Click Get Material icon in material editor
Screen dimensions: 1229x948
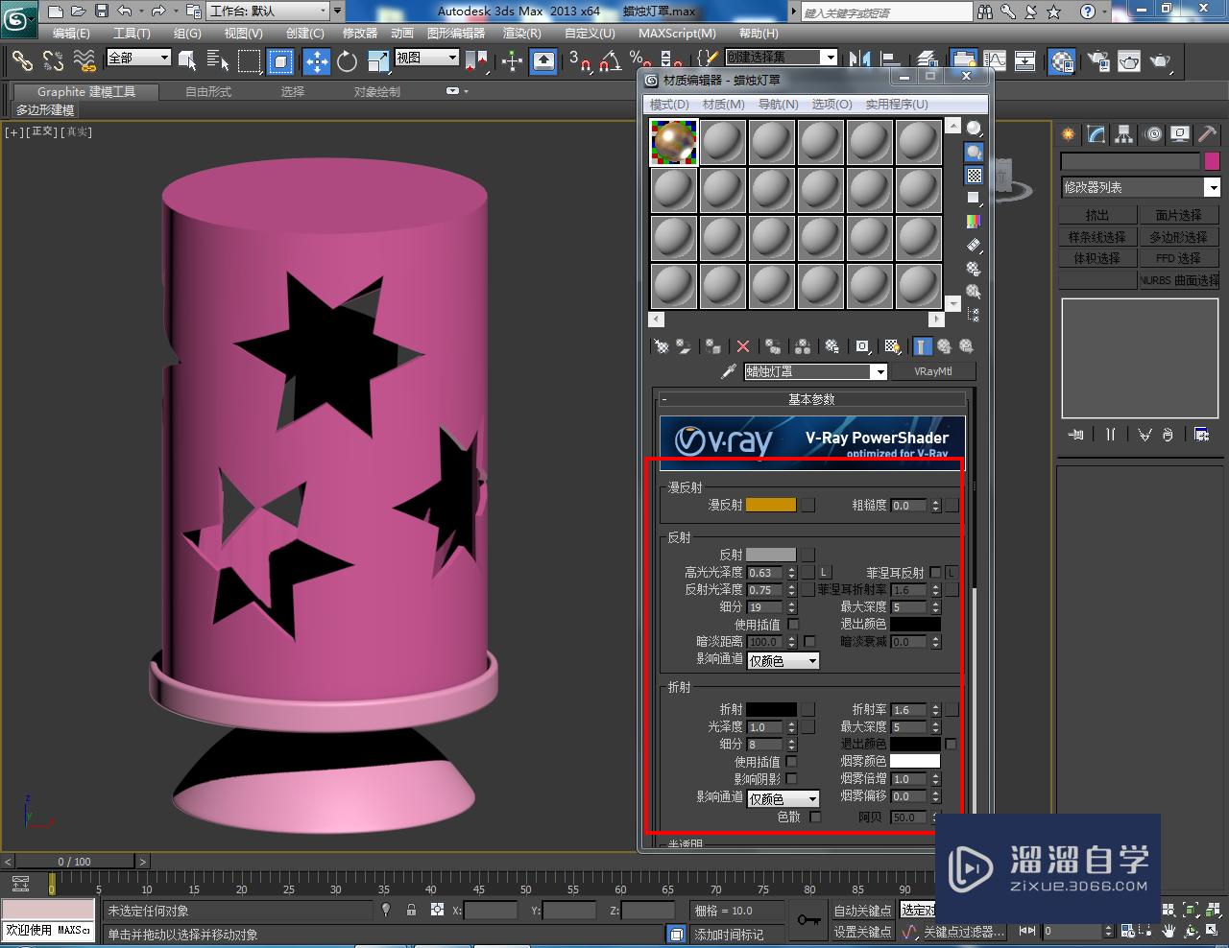(x=661, y=346)
